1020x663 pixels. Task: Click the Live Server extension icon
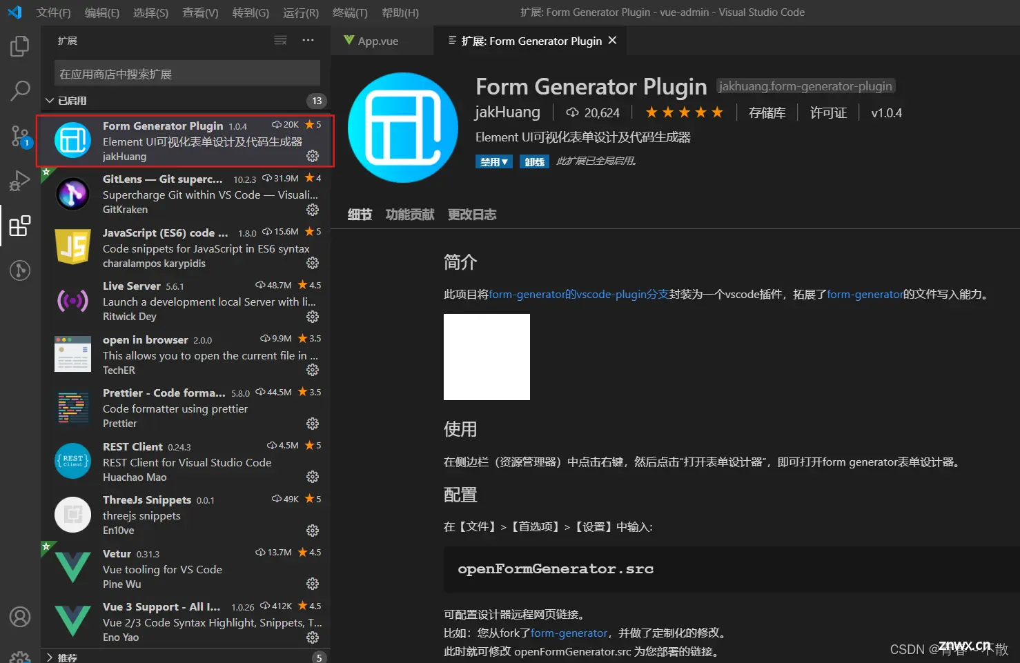[x=72, y=301]
